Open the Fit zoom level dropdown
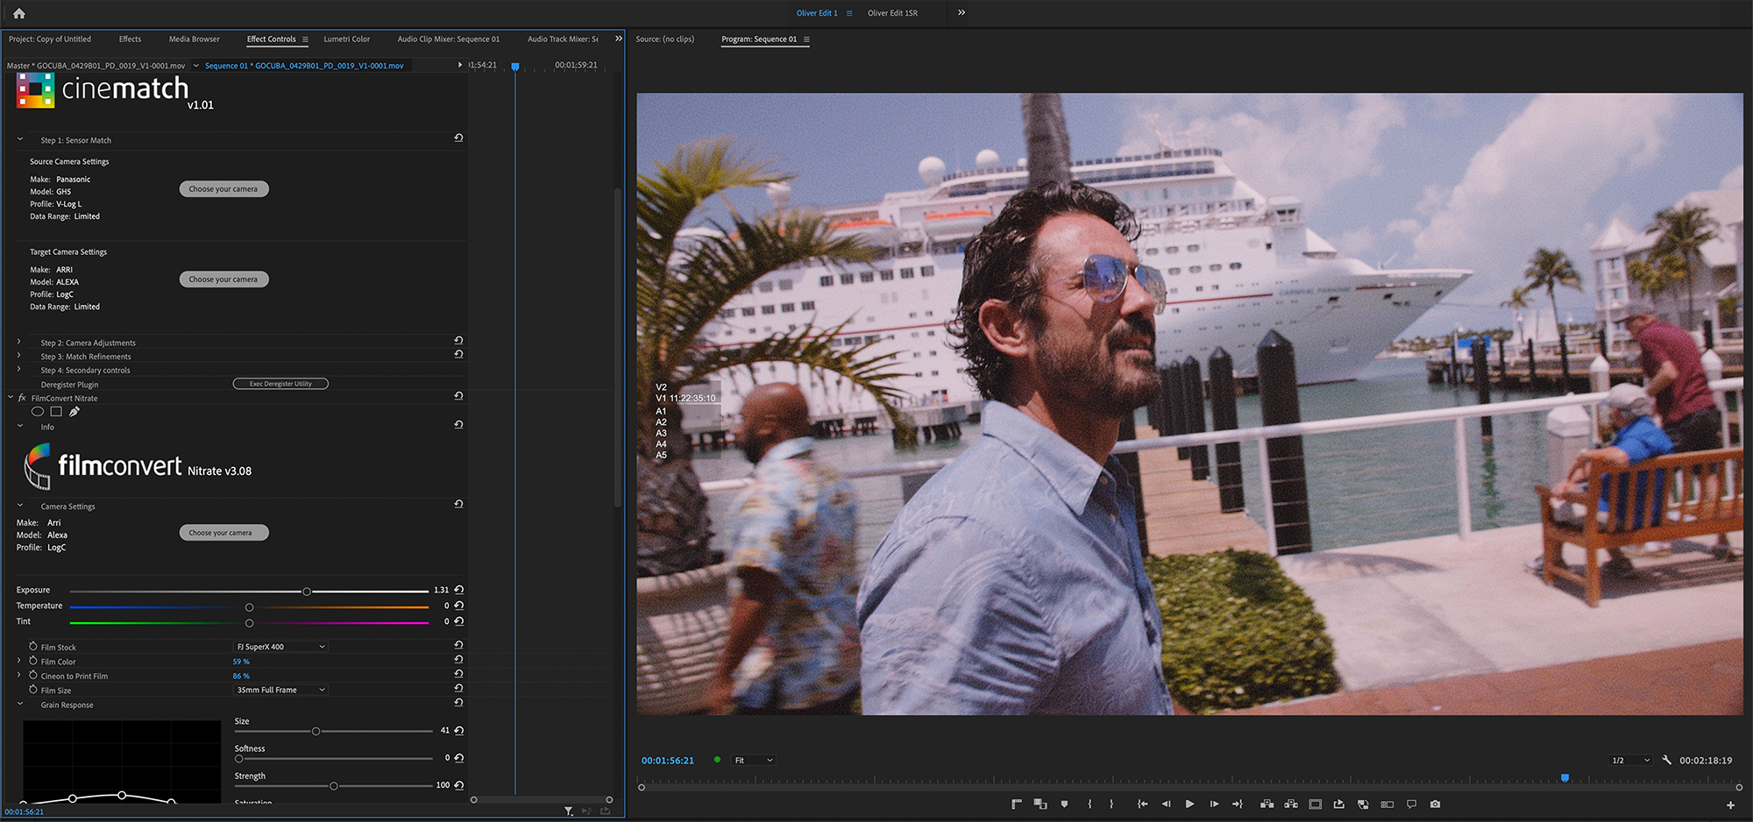The width and height of the screenshot is (1753, 822). [x=754, y=760]
